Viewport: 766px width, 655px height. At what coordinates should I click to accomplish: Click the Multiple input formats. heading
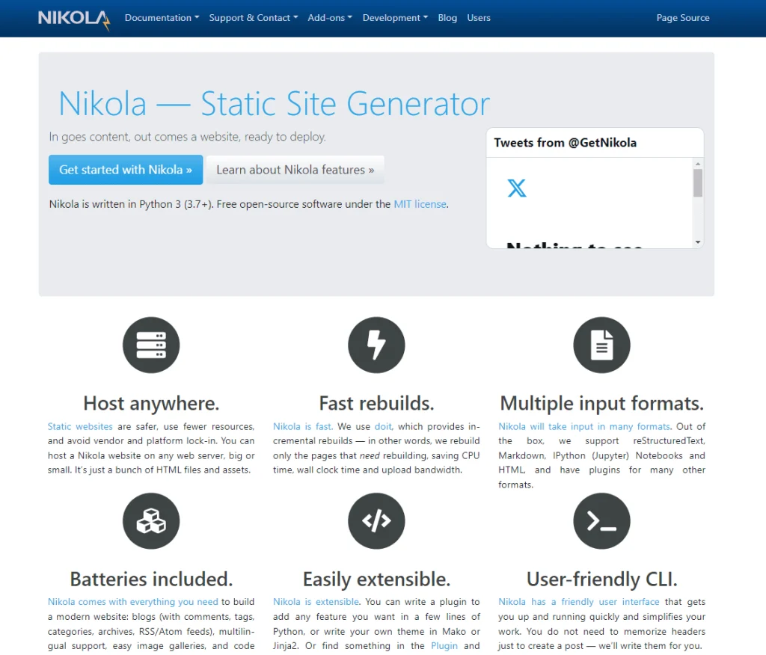pyautogui.click(x=602, y=404)
